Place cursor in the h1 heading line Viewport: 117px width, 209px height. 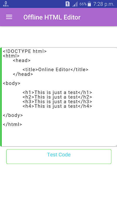[x=57, y=92]
